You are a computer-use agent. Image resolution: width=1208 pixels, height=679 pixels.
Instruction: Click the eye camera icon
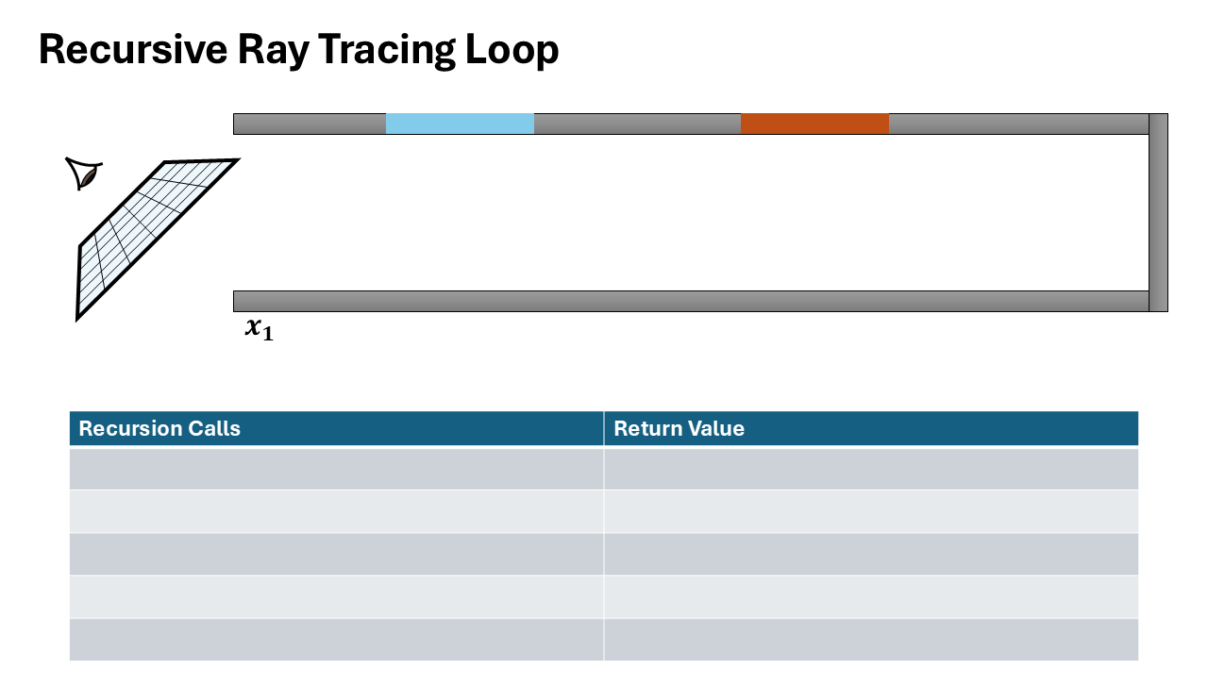pos(84,174)
